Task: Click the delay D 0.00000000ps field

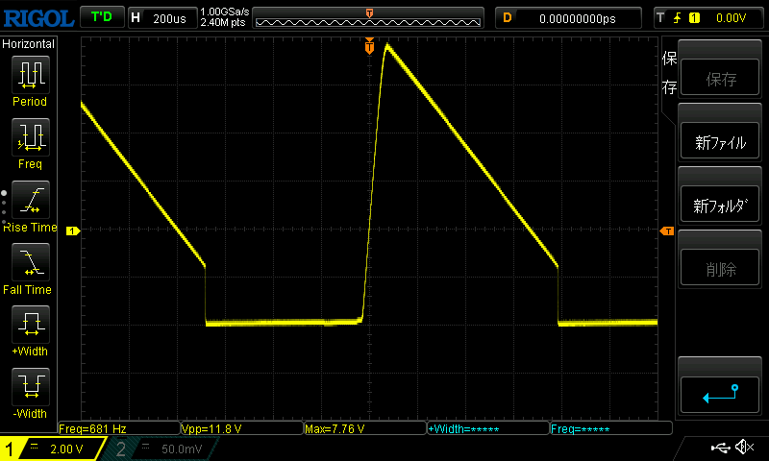Action: (x=568, y=18)
